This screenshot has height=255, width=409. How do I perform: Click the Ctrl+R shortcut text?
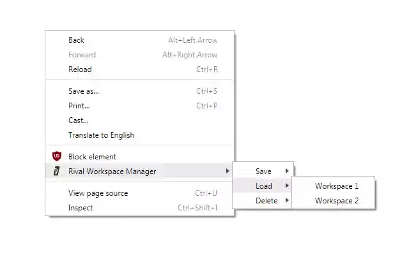click(x=207, y=69)
